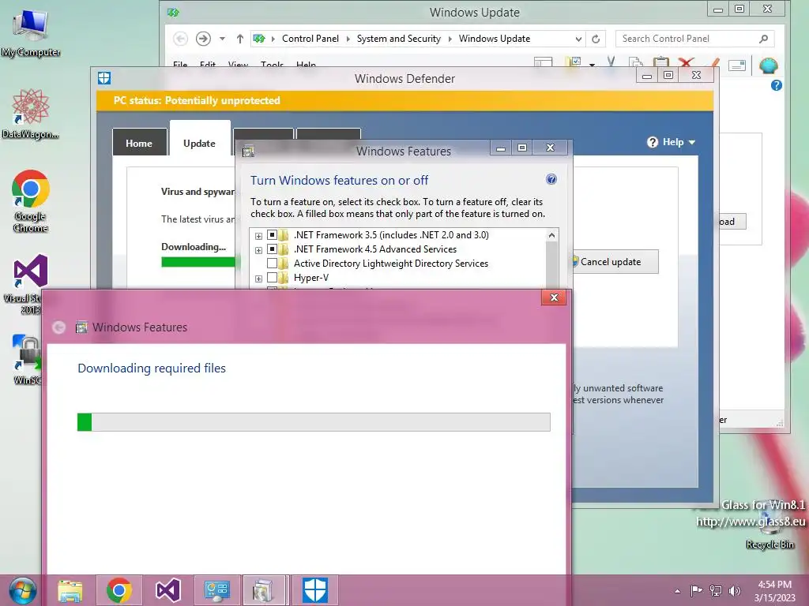Open My Computer desktop icon
Viewport: 809px width, 606px height.
tap(31, 32)
